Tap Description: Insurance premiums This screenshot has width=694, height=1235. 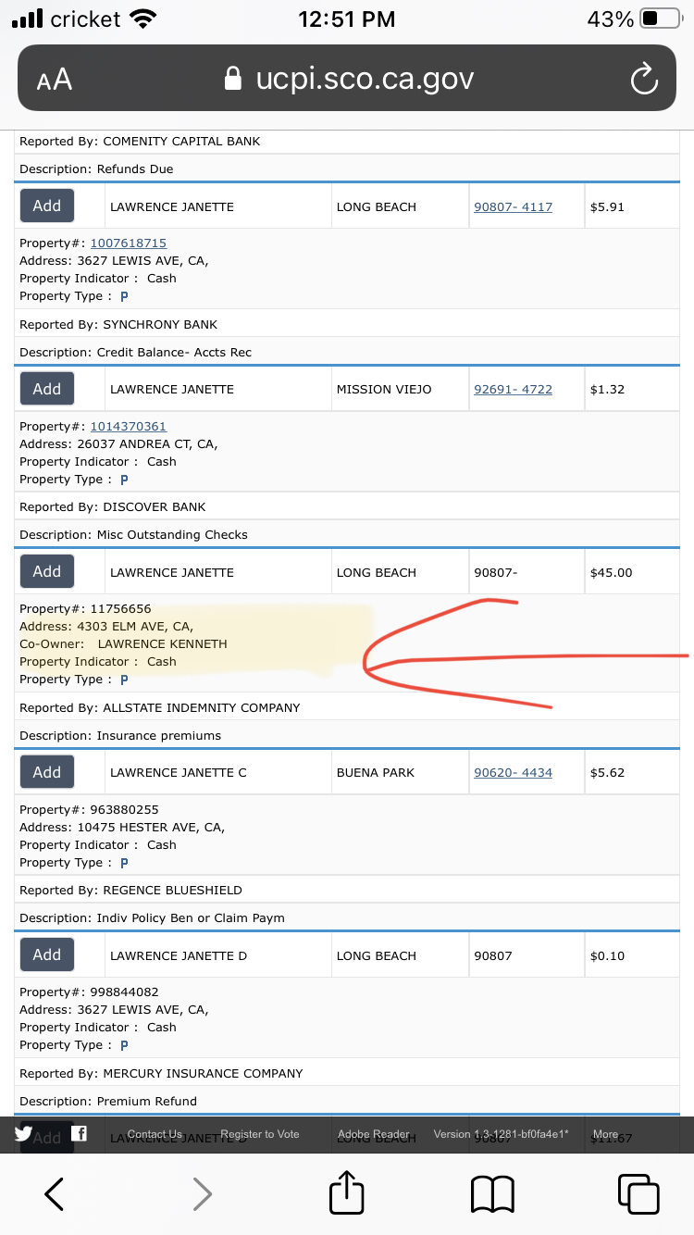pyautogui.click(x=120, y=735)
